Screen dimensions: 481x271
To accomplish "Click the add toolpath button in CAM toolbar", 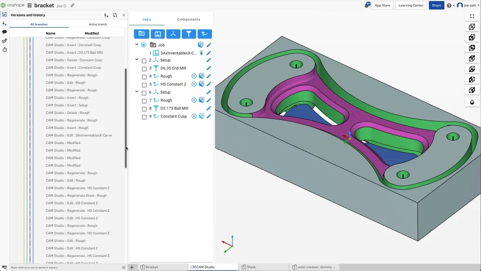I will (204, 34).
